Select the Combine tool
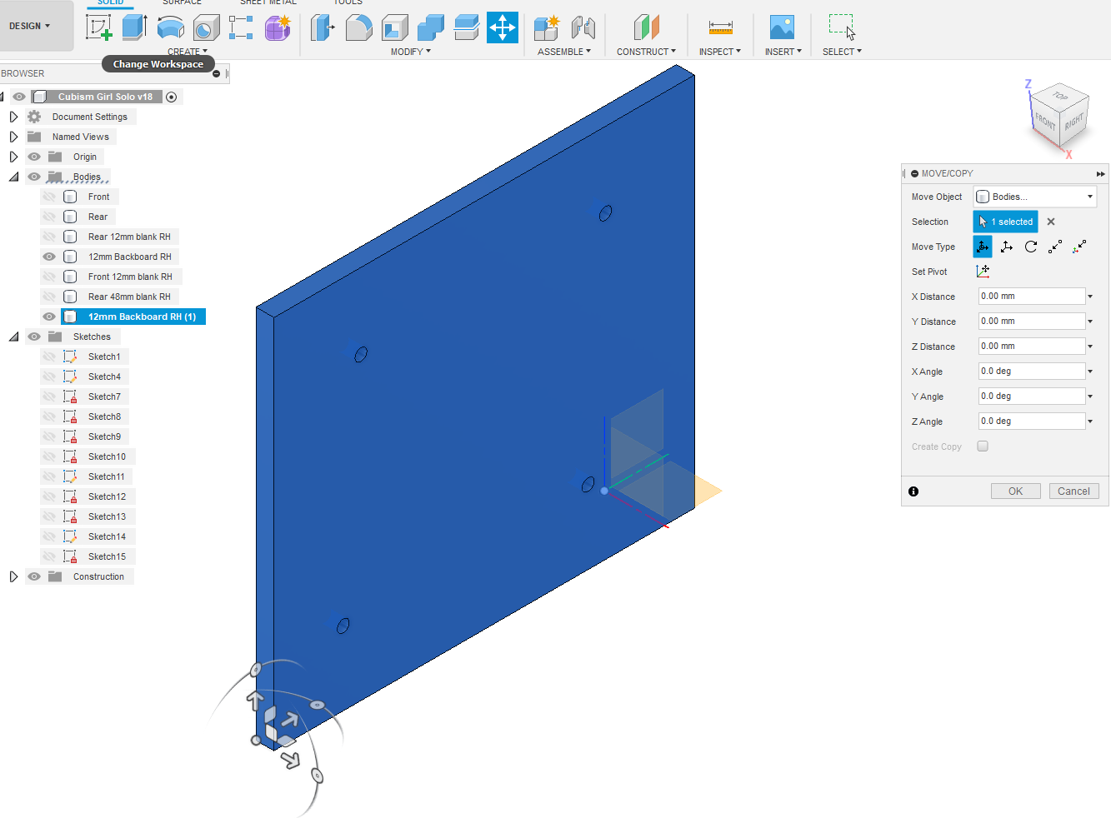This screenshot has width=1111, height=818. (x=430, y=27)
